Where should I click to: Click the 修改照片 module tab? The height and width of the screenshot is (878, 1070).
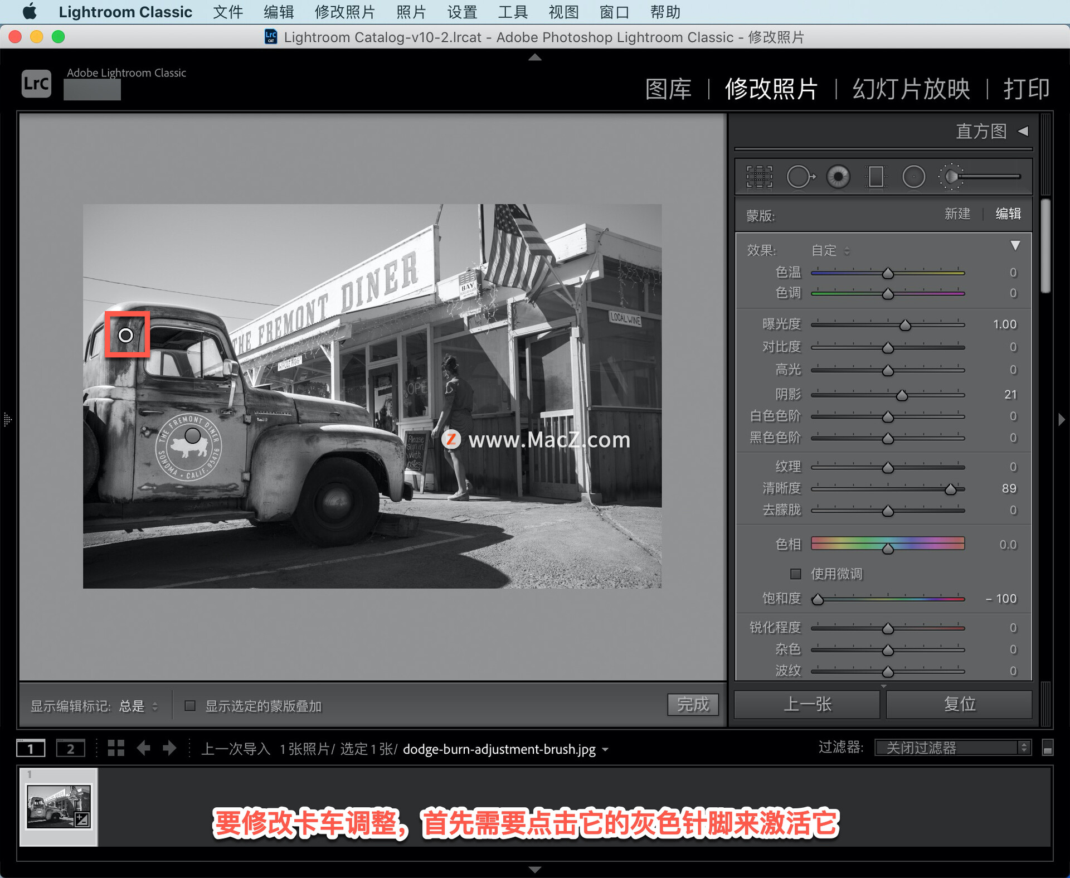click(x=771, y=89)
